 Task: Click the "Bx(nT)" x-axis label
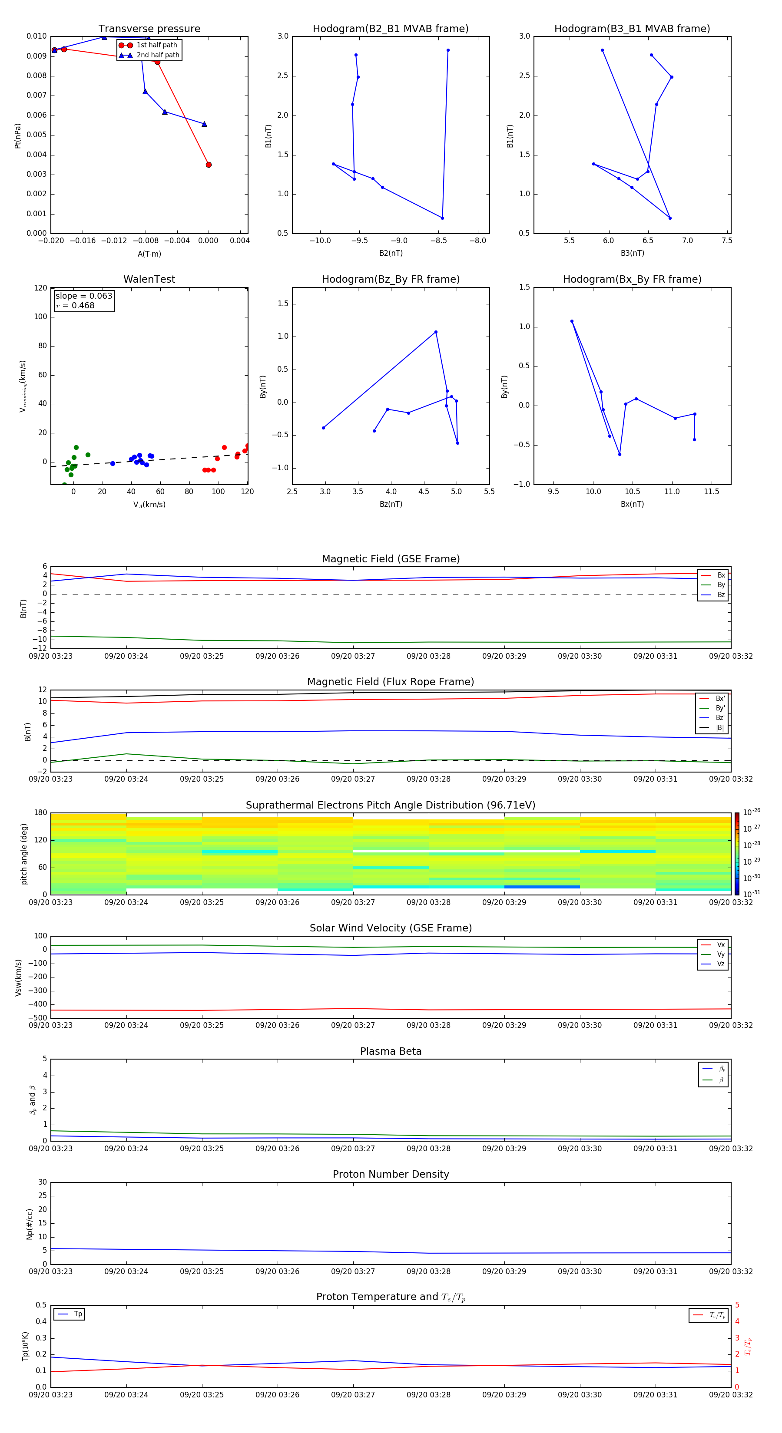tap(632, 504)
